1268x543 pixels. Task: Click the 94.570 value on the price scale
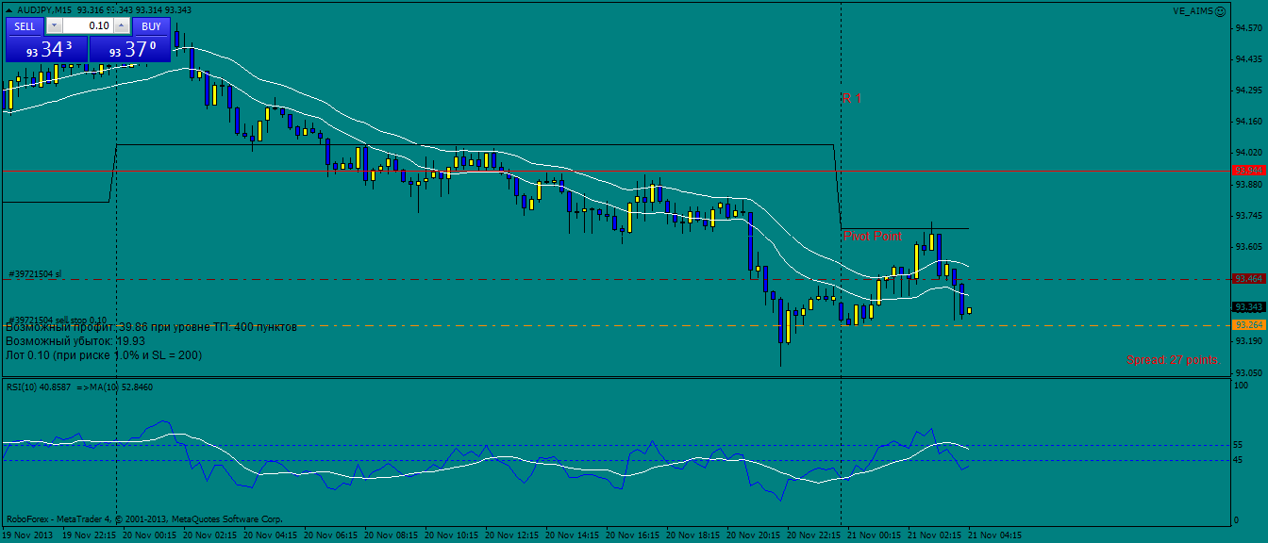click(1249, 28)
